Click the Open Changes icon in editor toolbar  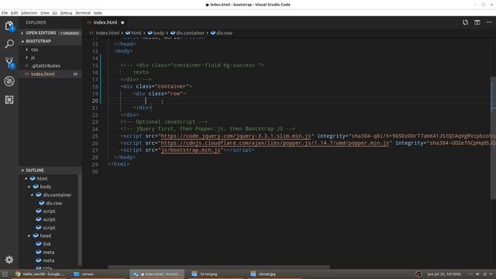point(465,22)
